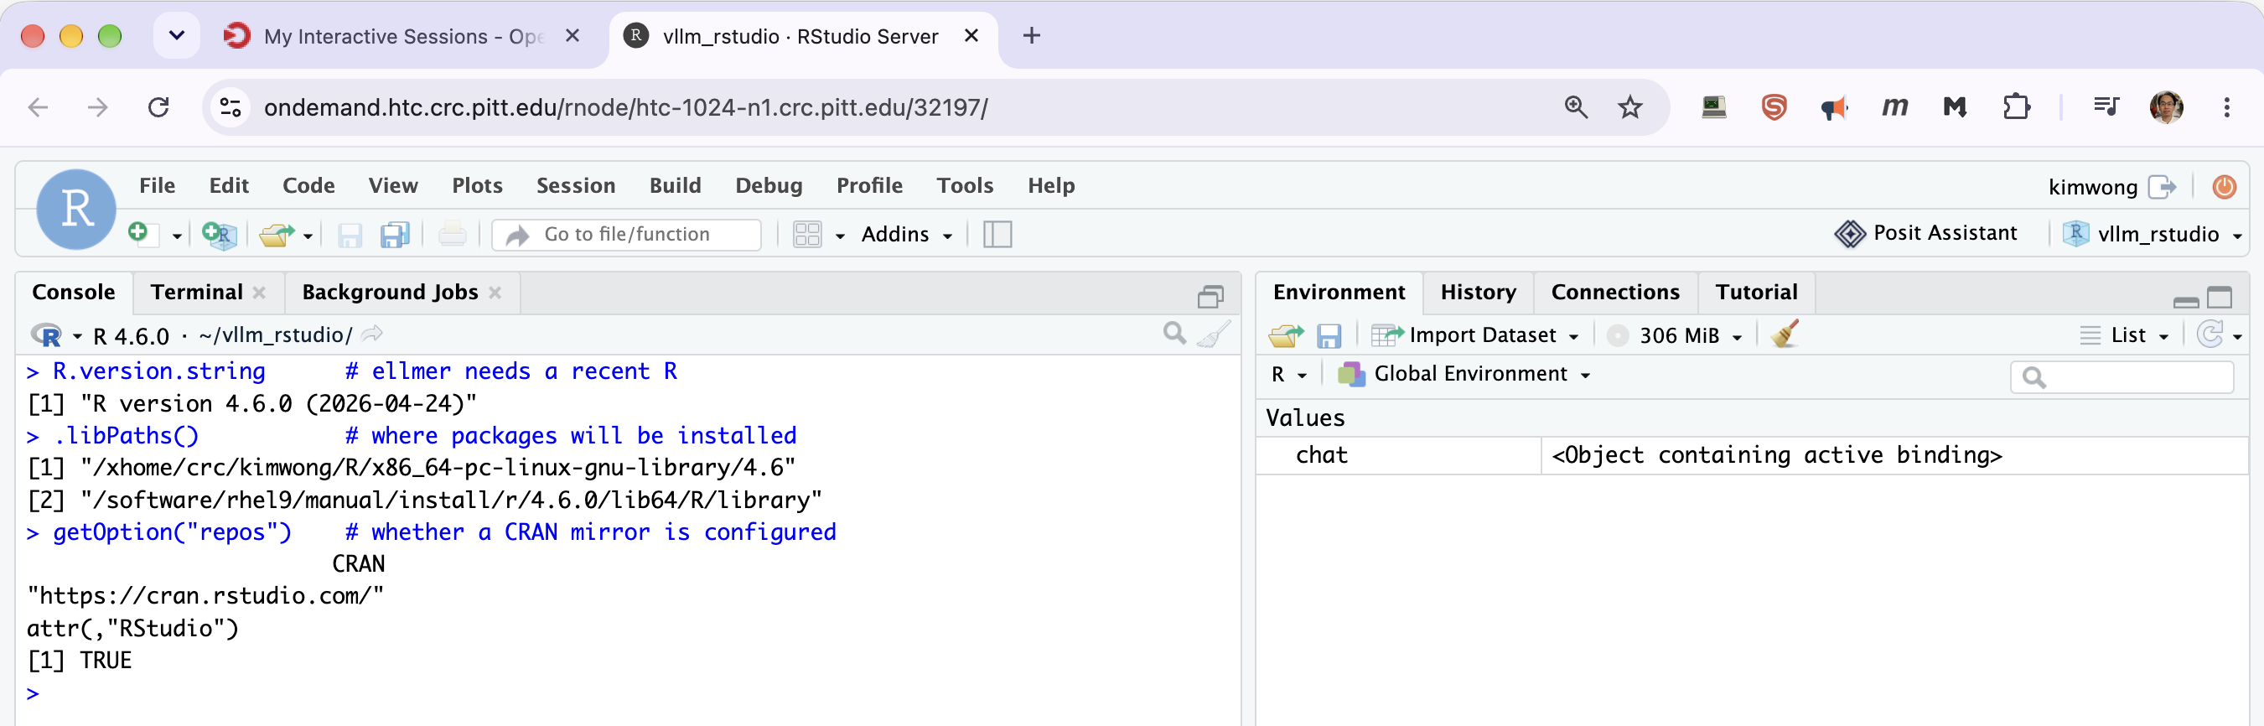Click the view current working directory arrow
Viewport: 2264px width, 726px height.
pos(373,334)
